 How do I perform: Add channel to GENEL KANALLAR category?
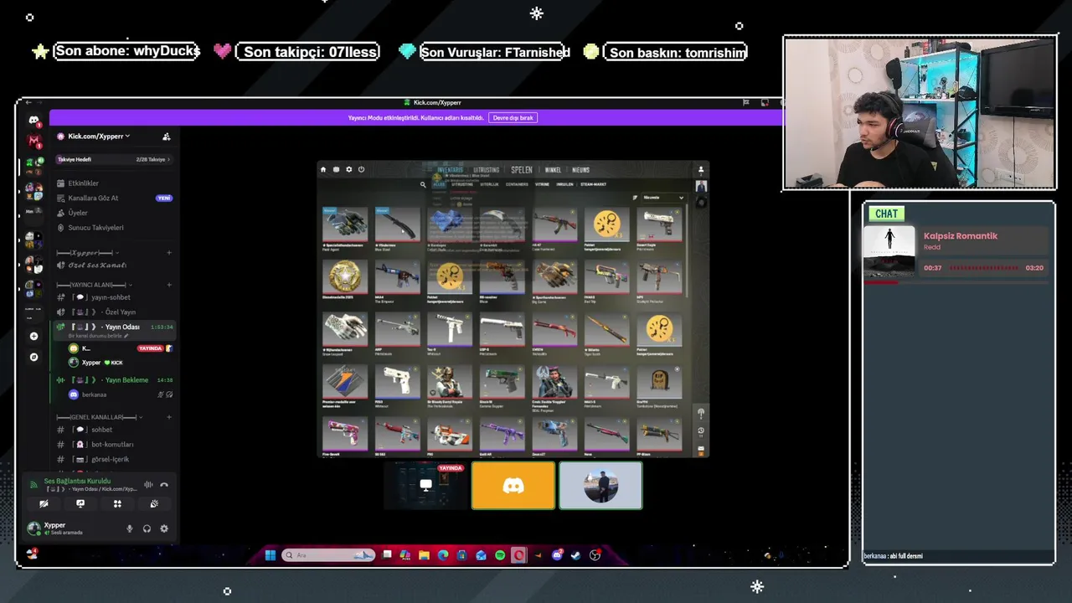click(x=168, y=417)
